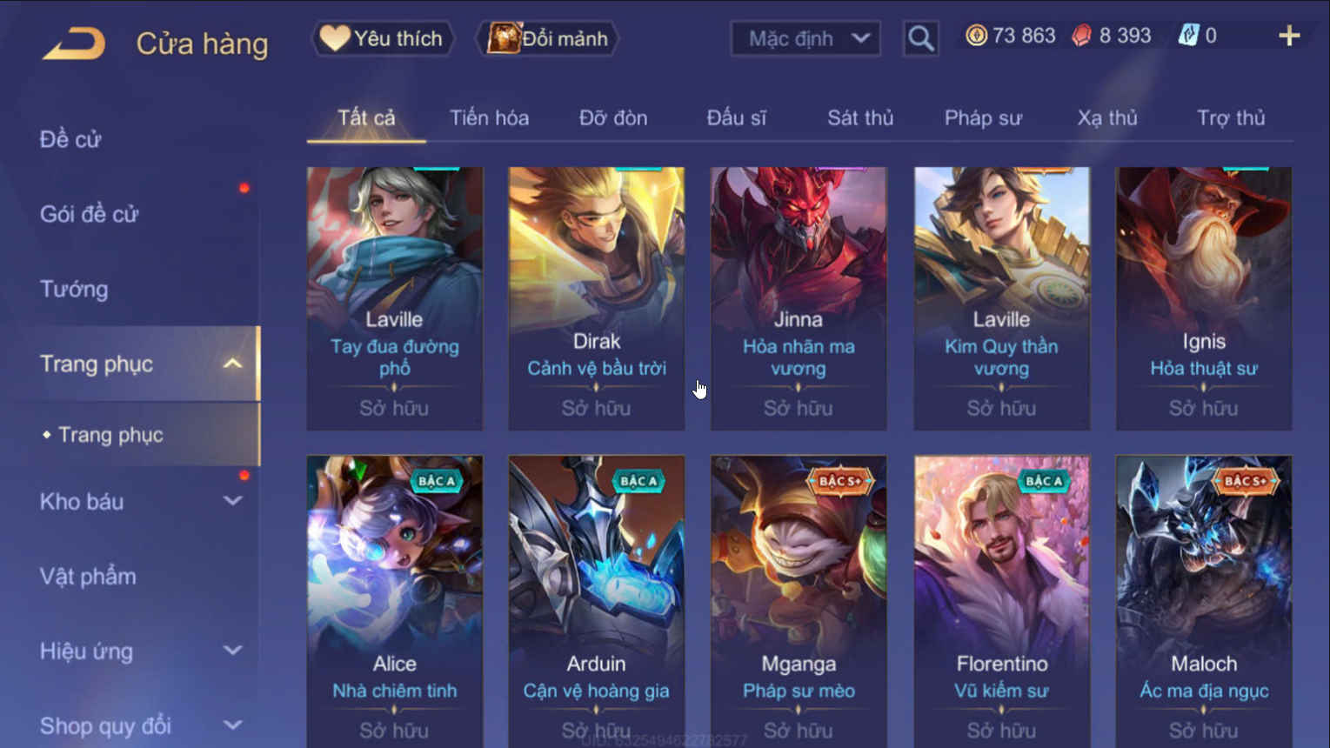
Task: Switch to the Pháp sư tab
Action: coord(983,117)
